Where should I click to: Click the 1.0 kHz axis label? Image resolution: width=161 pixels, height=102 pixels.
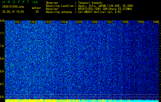(x=2, y=46)
